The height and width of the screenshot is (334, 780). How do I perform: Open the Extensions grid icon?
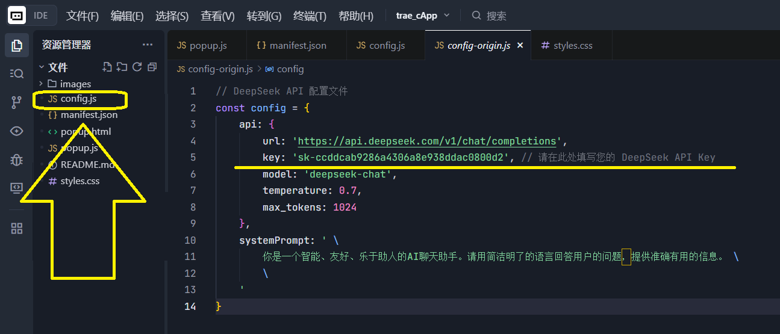[x=17, y=228]
